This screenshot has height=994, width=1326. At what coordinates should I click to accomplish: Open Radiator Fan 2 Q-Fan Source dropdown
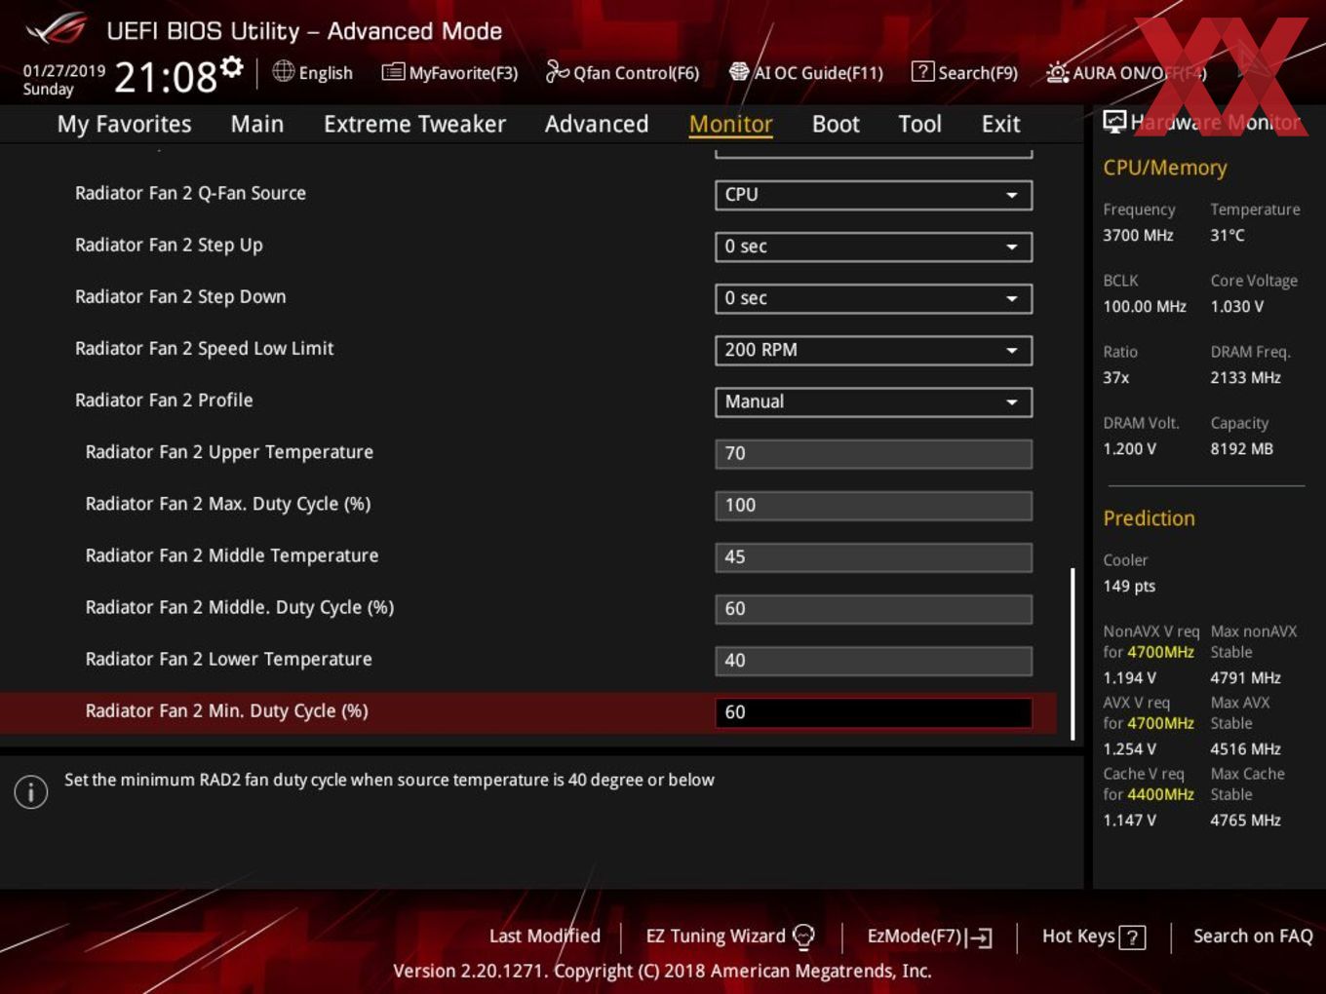874,195
